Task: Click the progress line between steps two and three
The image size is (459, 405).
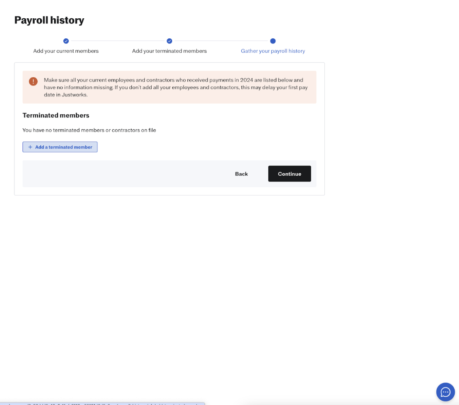Action: pos(221,41)
